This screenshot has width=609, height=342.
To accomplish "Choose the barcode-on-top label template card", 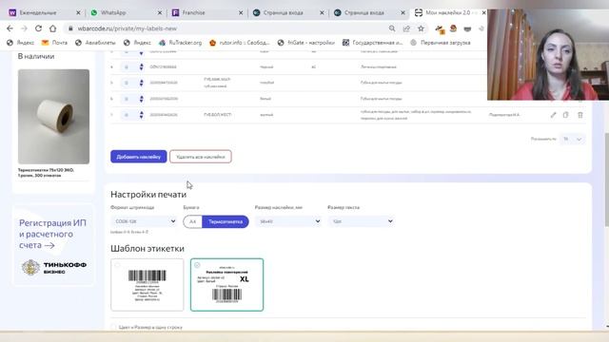I will click(147, 285).
